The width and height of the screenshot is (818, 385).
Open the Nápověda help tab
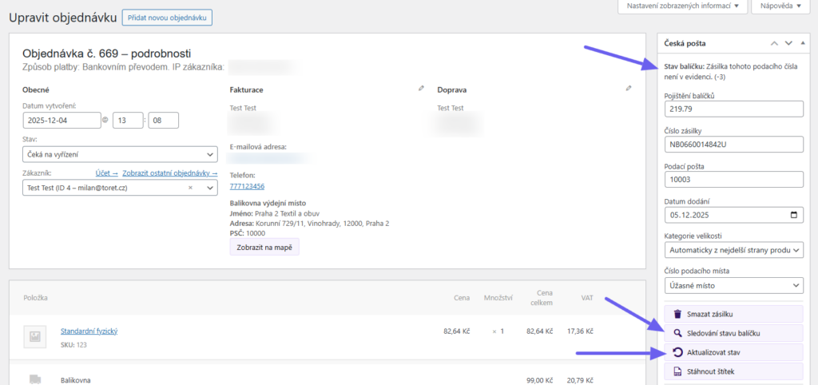[776, 6]
